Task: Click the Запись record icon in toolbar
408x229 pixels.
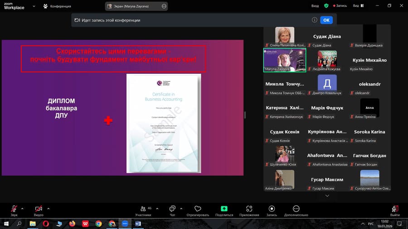Action: 272,209
